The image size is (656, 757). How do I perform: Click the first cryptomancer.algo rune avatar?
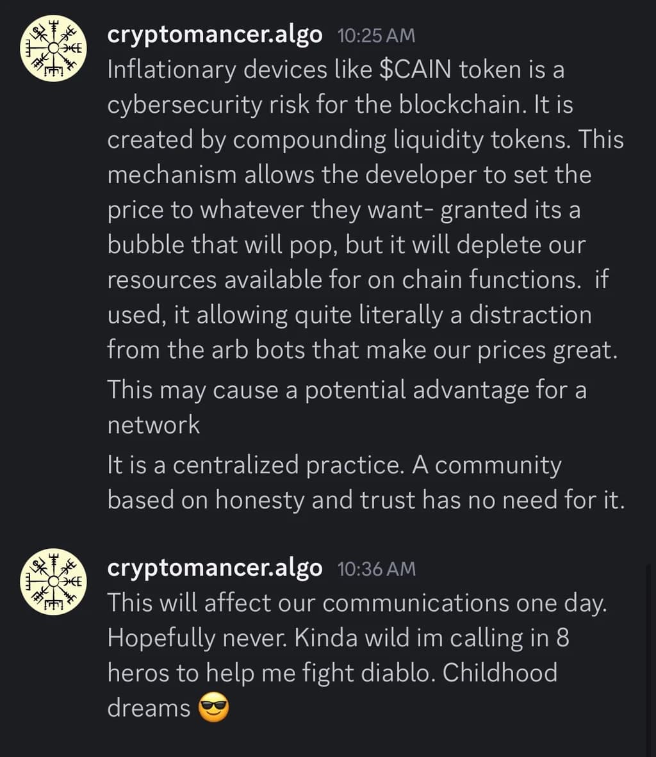coord(54,48)
